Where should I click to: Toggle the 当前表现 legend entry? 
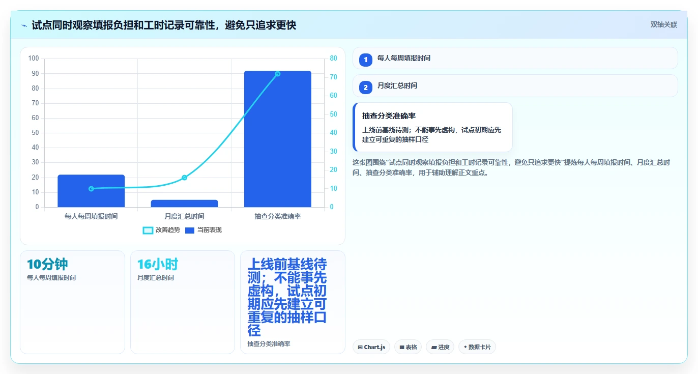[203, 230]
